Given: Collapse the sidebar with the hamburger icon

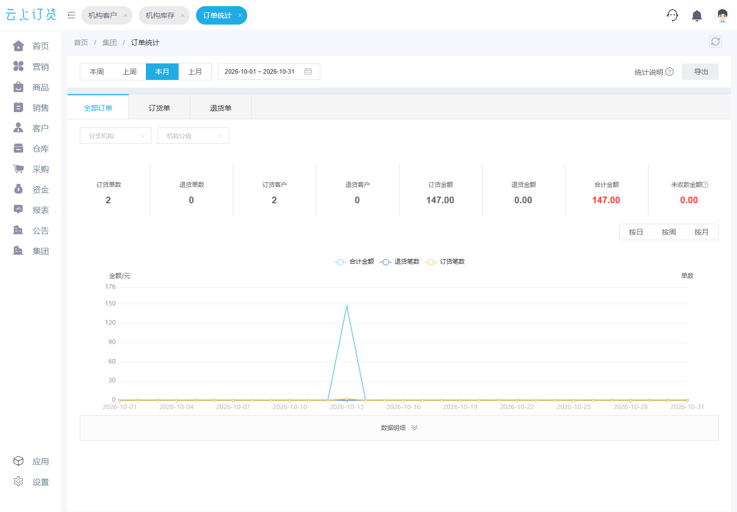Looking at the screenshot, I should coord(72,15).
